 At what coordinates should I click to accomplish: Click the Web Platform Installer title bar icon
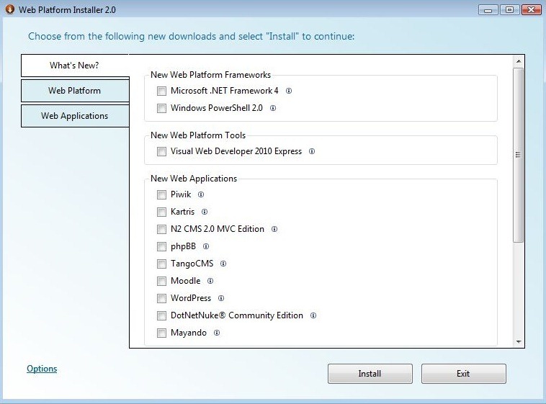10,9
